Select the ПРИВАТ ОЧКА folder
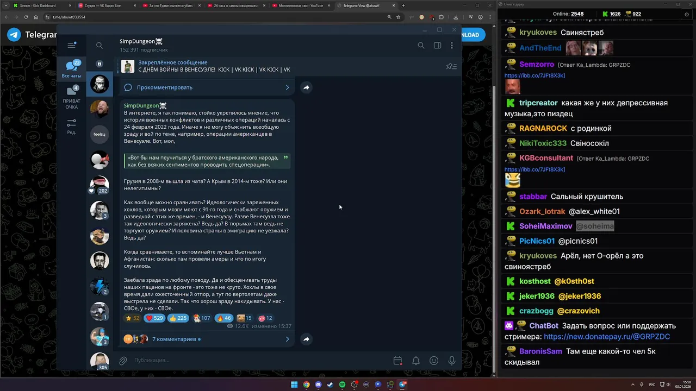696x391 pixels. [x=71, y=98]
